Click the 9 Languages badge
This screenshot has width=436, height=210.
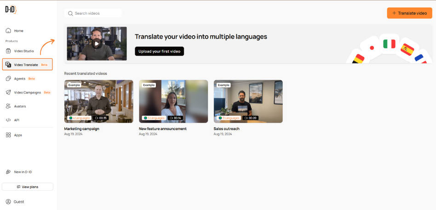click(229, 118)
